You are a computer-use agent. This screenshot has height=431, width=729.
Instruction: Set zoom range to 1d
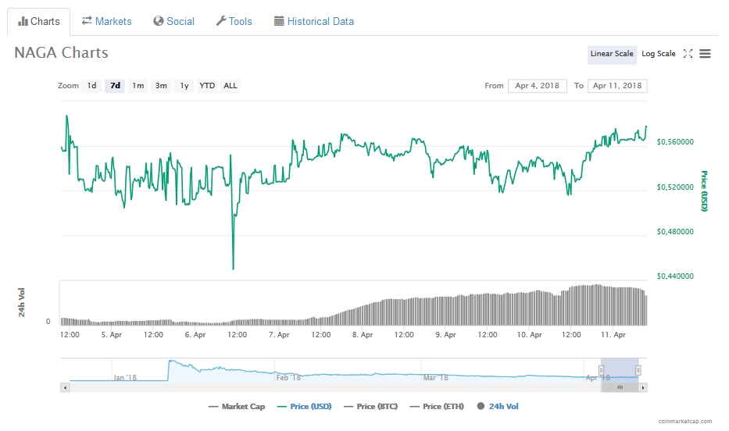(91, 86)
